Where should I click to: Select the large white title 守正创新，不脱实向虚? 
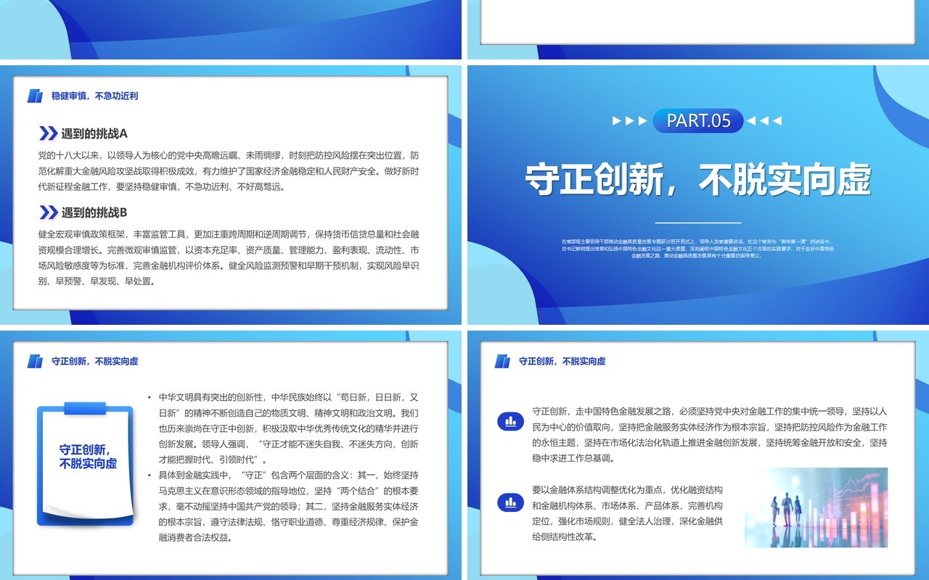[698, 180]
